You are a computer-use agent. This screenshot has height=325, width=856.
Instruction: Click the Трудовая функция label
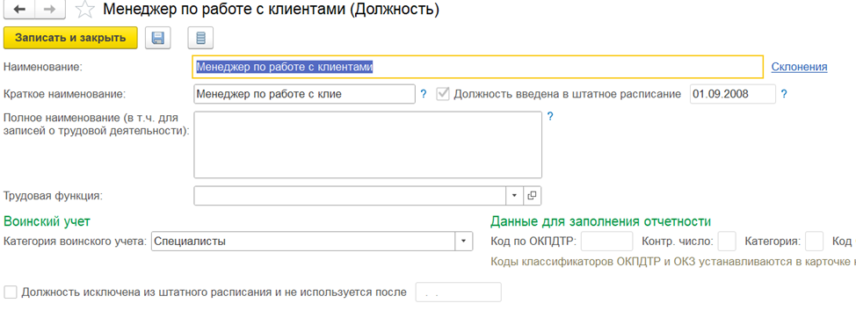pos(54,195)
